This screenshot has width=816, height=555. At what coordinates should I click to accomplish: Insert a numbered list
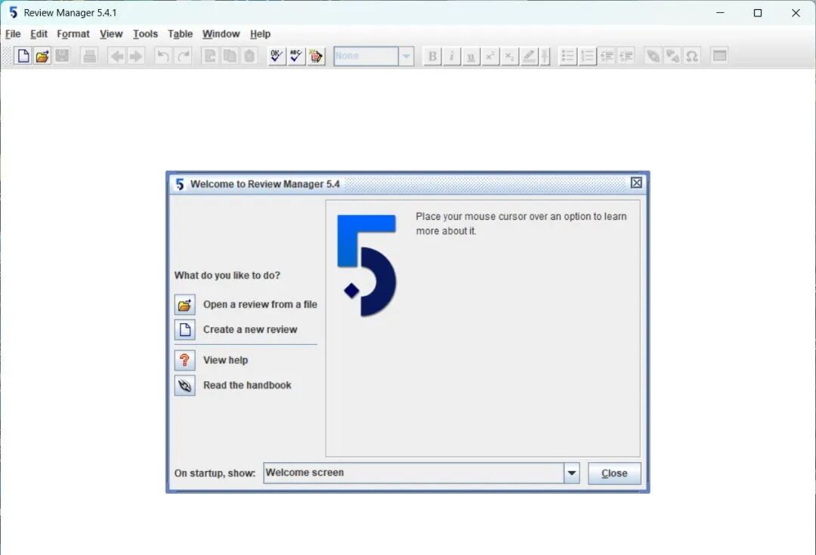(x=588, y=56)
